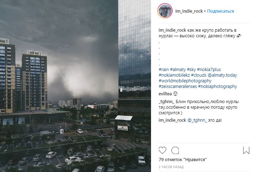This screenshot has width=253, height=172.
Task: Open the #zeisscameralenses hashtag
Action: [x=177, y=87]
